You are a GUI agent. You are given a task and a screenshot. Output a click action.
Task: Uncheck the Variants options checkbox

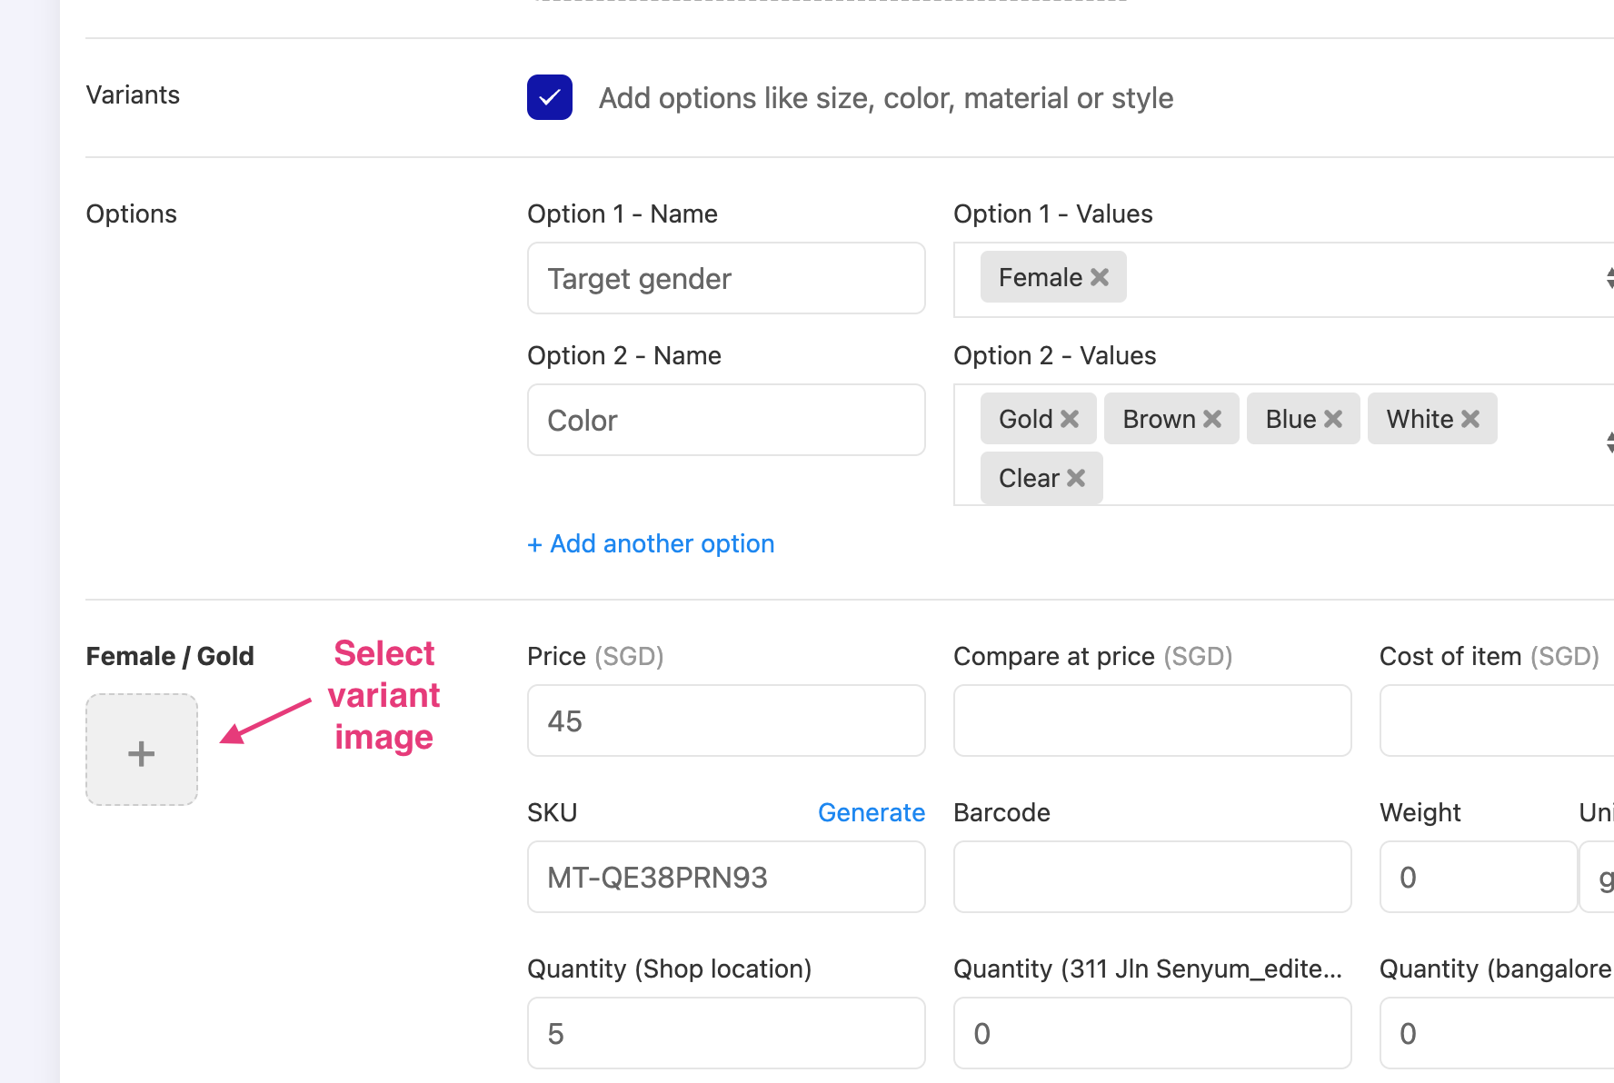pyautogui.click(x=550, y=97)
